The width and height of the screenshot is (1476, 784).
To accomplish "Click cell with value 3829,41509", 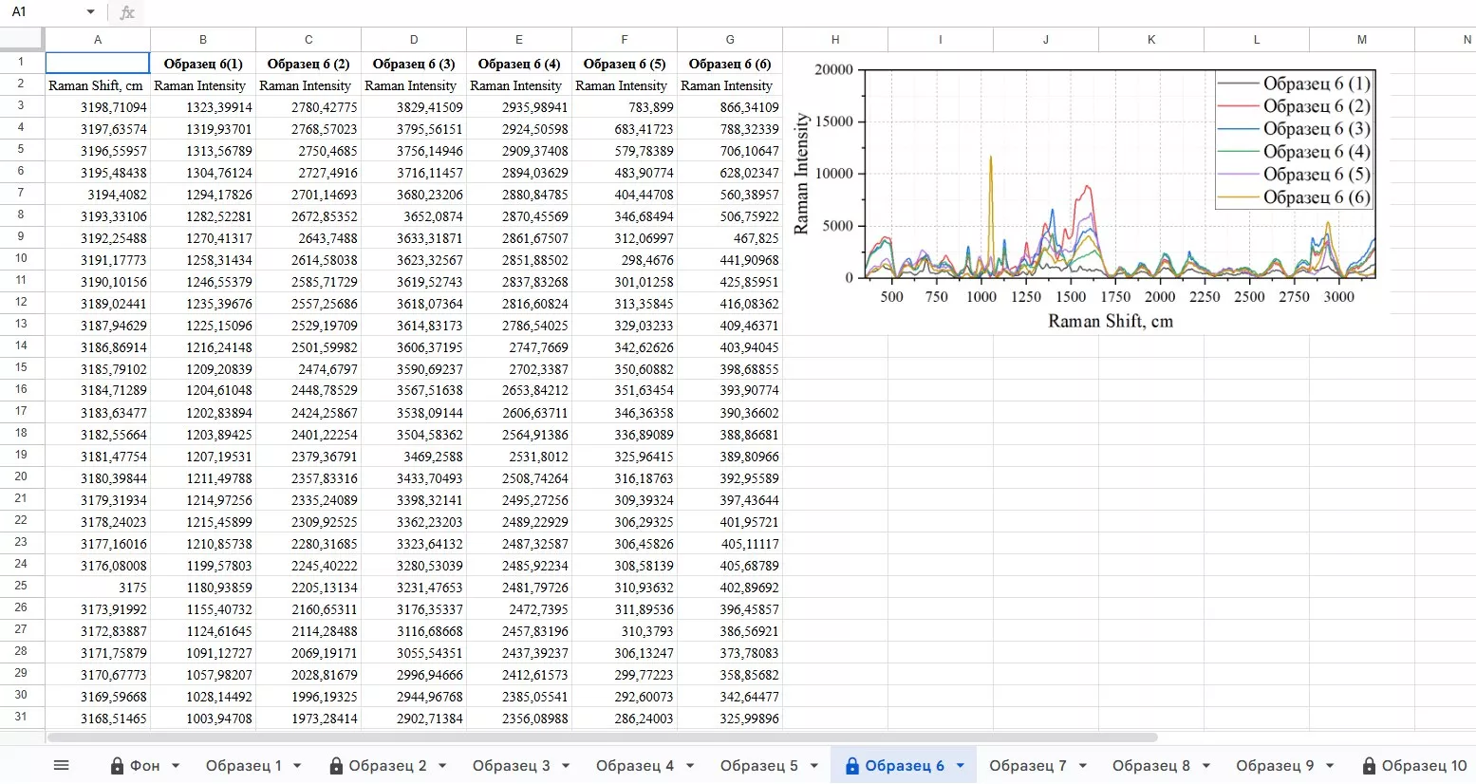I will [x=414, y=107].
